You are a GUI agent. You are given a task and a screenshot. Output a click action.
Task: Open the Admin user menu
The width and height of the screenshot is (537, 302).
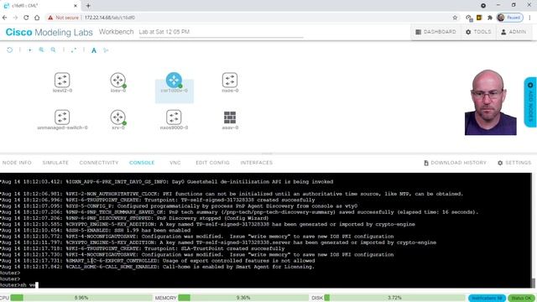pos(514,32)
